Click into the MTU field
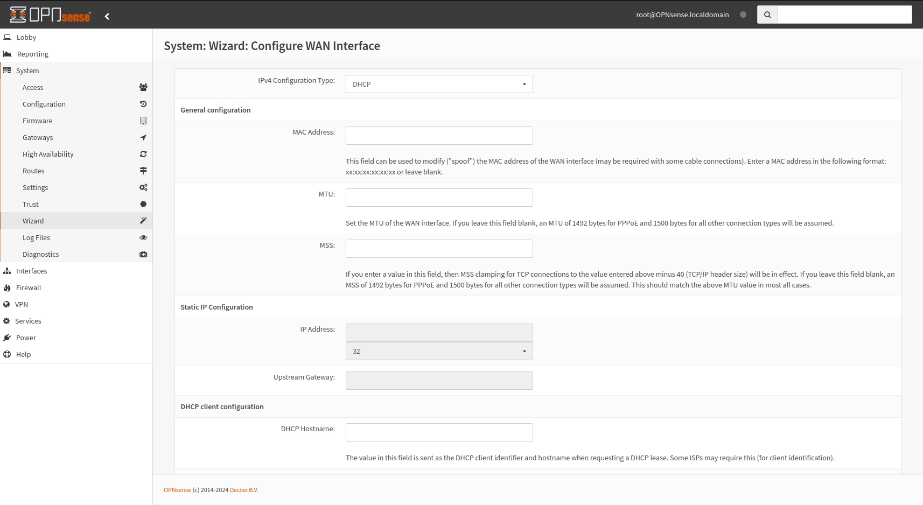The height and width of the screenshot is (505, 923). [439, 198]
